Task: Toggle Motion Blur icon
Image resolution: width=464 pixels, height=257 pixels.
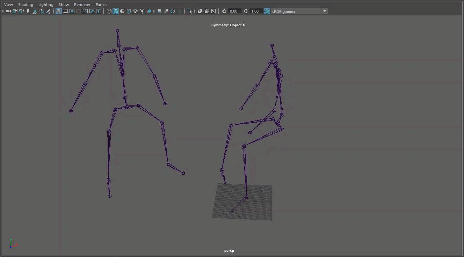Action: pos(166,11)
